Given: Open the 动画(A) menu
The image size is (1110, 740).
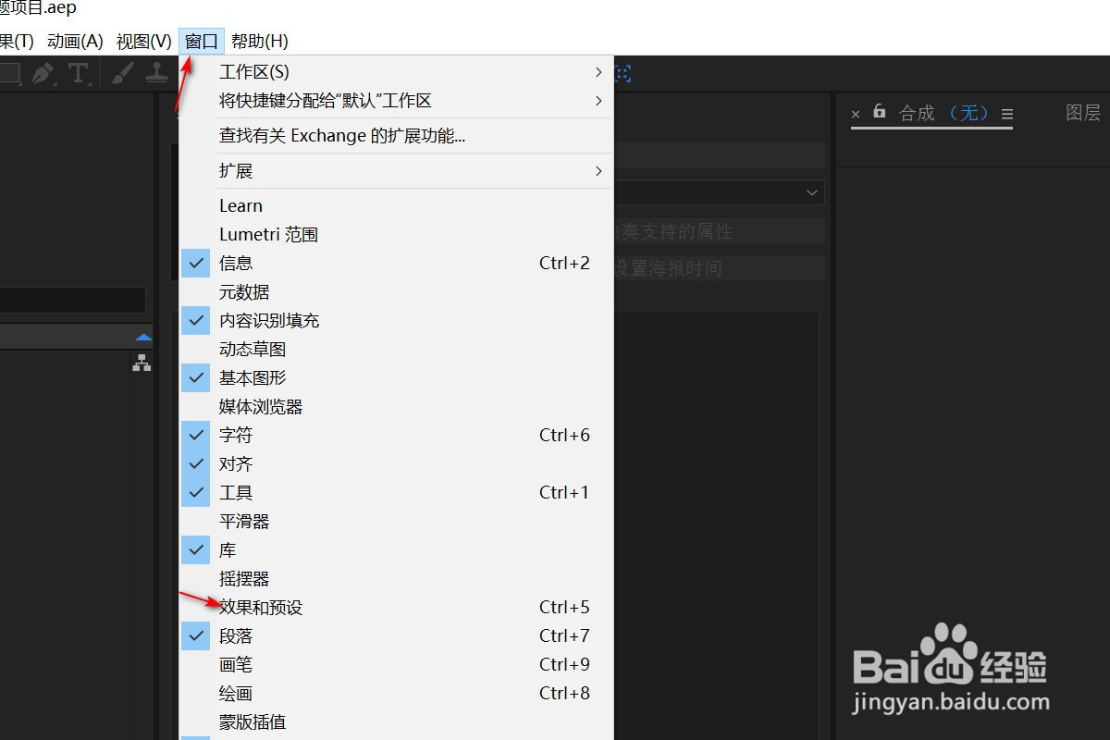Looking at the screenshot, I should click(75, 41).
